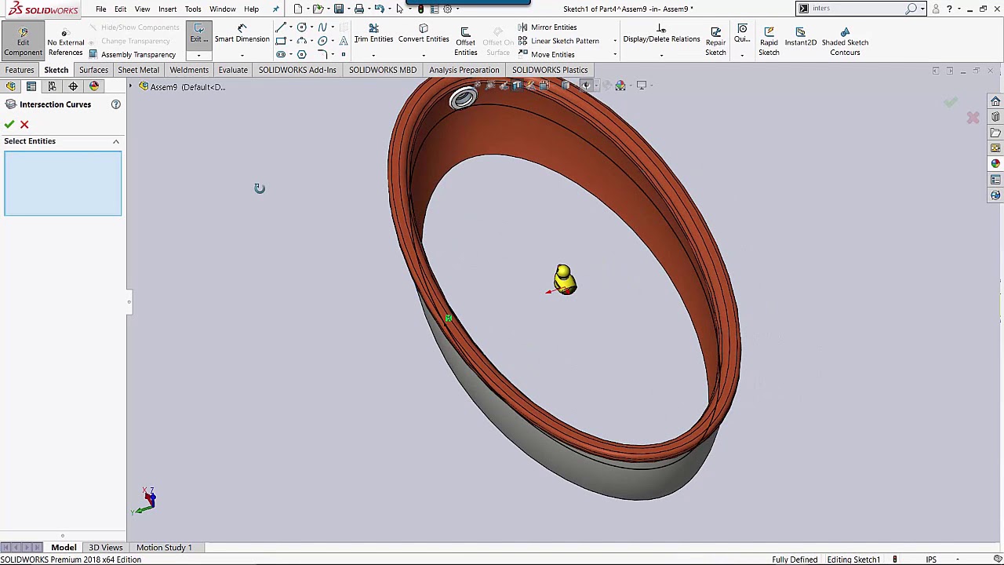Viewport: 1004px width, 565px height.
Task: Toggle Assembly Transparency option
Action: tap(132, 54)
